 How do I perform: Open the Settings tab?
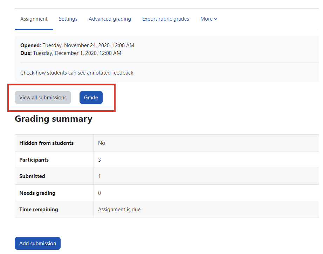pyautogui.click(x=68, y=19)
